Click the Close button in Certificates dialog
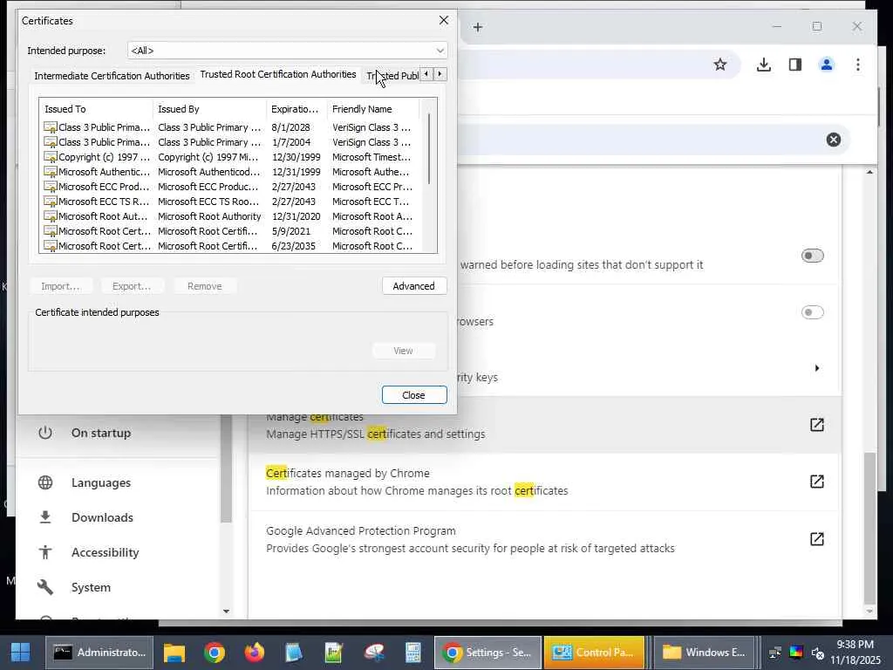 pyautogui.click(x=414, y=395)
